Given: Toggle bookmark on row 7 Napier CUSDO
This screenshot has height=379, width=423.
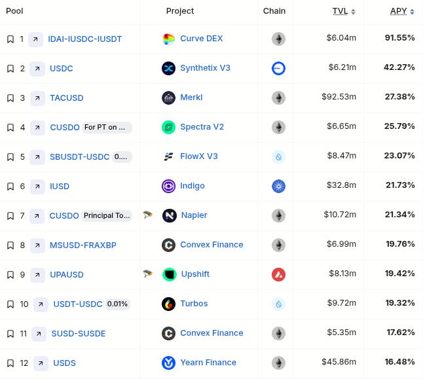Looking at the screenshot, I should 10,216.
